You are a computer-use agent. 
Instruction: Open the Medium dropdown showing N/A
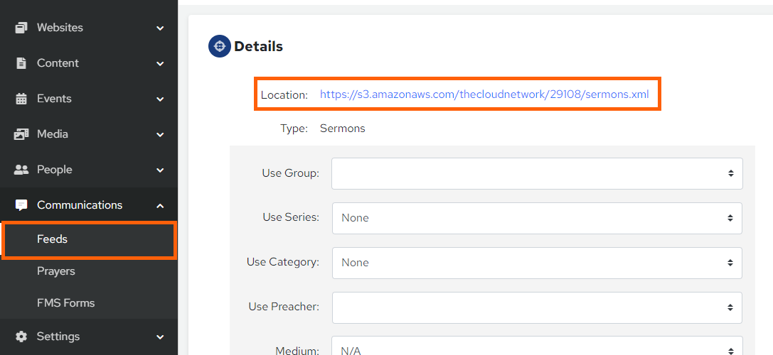(x=537, y=346)
